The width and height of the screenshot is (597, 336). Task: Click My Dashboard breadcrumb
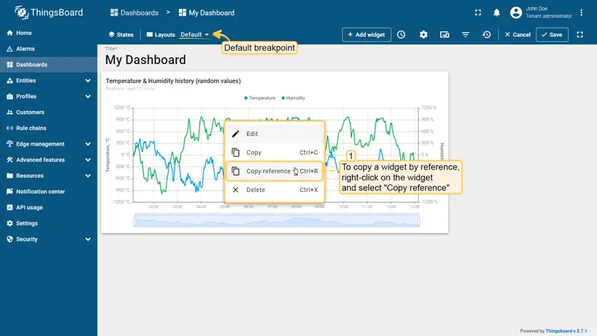[x=207, y=13]
